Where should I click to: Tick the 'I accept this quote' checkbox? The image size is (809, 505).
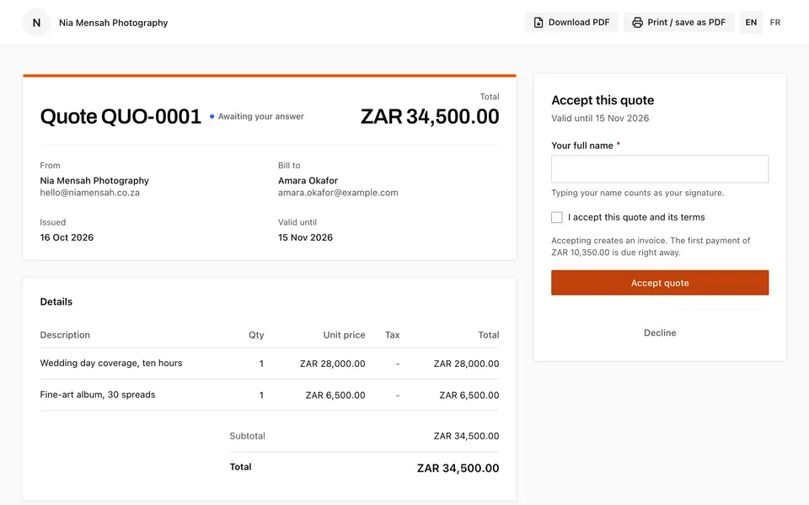pyautogui.click(x=557, y=217)
